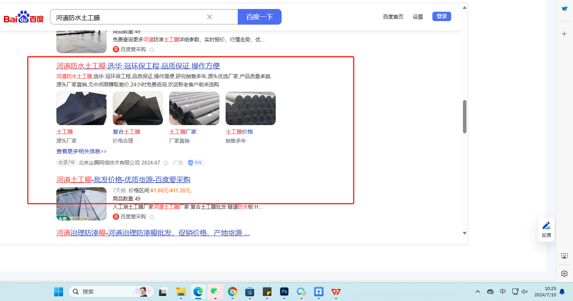Open the 土工膜价格 thumbnail image

[251, 108]
